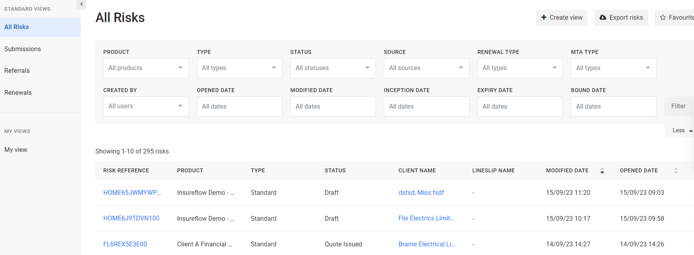Image resolution: width=694 pixels, height=255 pixels.
Task: Select My view under My Views
Action: click(x=16, y=150)
